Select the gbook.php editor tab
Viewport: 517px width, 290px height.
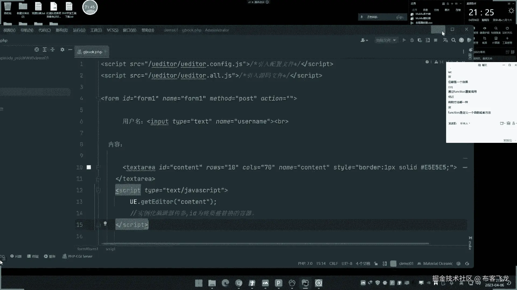[x=92, y=52]
